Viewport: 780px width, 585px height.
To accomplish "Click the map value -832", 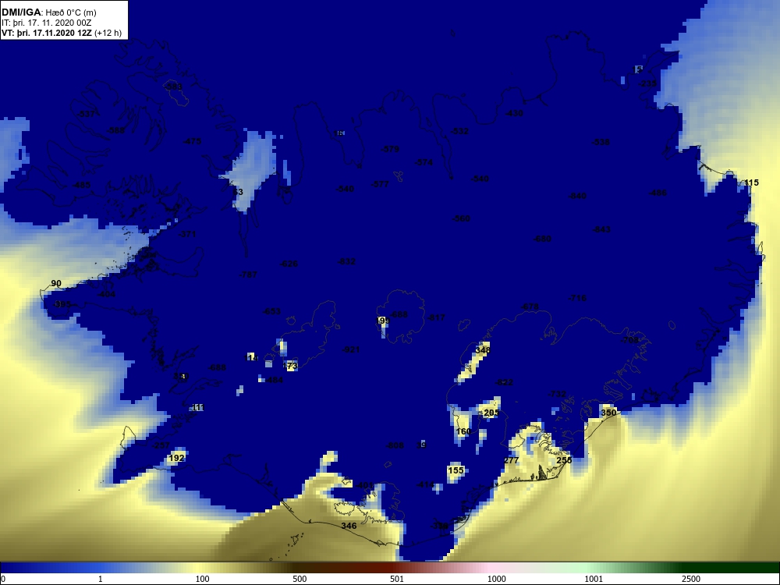I will tap(346, 261).
